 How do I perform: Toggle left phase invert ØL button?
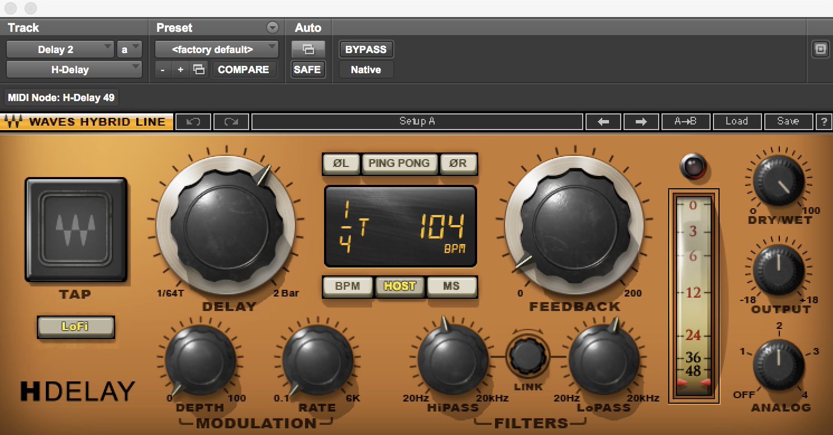341,163
